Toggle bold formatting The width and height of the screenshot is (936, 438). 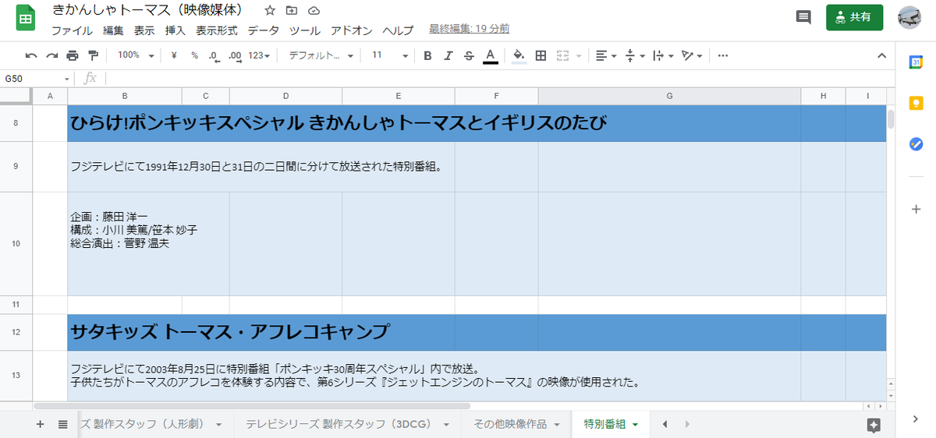pyautogui.click(x=427, y=55)
